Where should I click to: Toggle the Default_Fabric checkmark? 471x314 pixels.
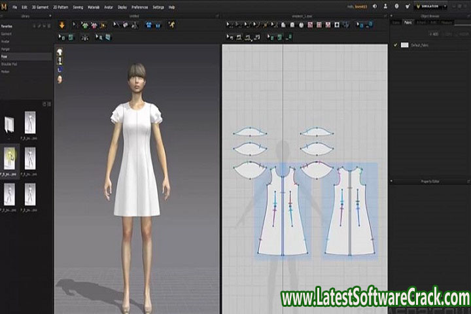pyautogui.click(x=395, y=45)
